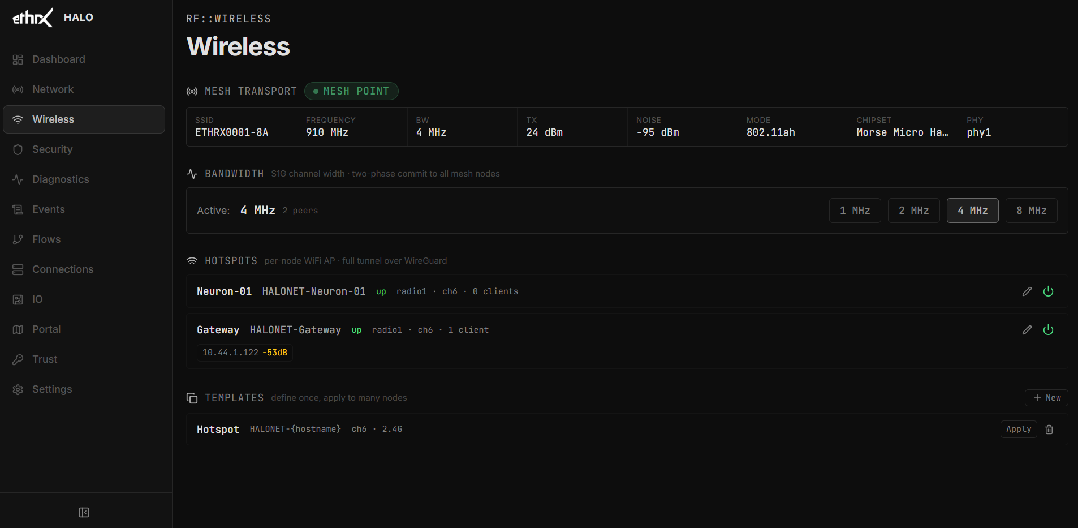The height and width of the screenshot is (528, 1078).
Task: Click the RF::WIRELESS breadcrumb
Action: coord(228,19)
